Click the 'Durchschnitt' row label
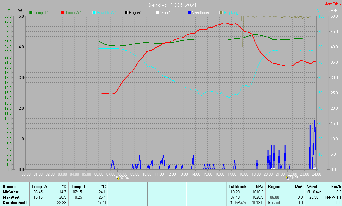This screenshot has height=206, width=342. click(15, 202)
